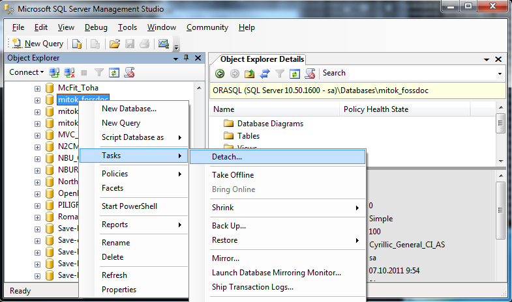Open the Search box dropdown arrow

point(500,74)
